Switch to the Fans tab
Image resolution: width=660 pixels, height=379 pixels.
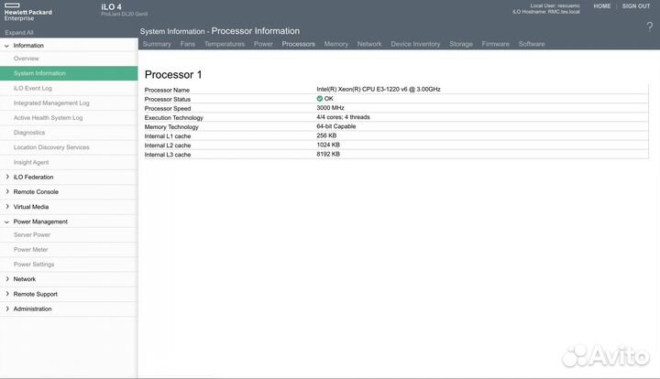[x=187, y=44]
